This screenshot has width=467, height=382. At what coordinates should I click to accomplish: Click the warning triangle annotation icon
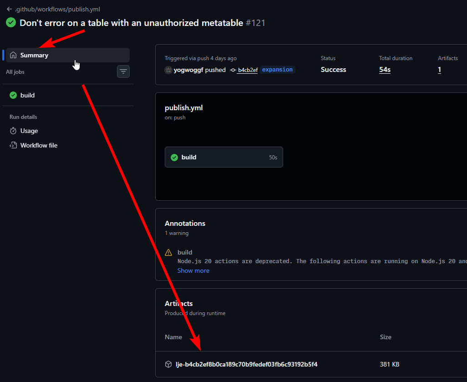pos(168,252)
